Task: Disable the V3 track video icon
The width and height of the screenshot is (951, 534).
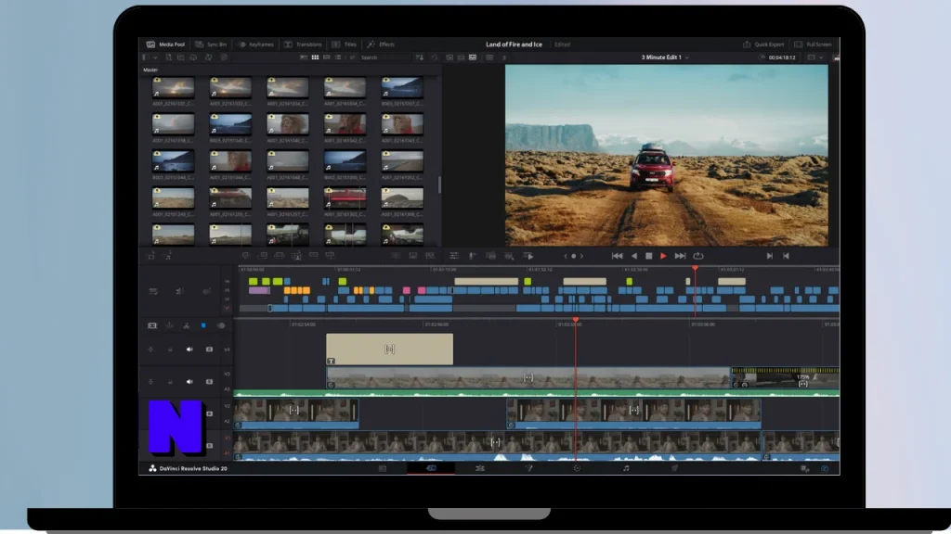Action: (x=209, y=382)
